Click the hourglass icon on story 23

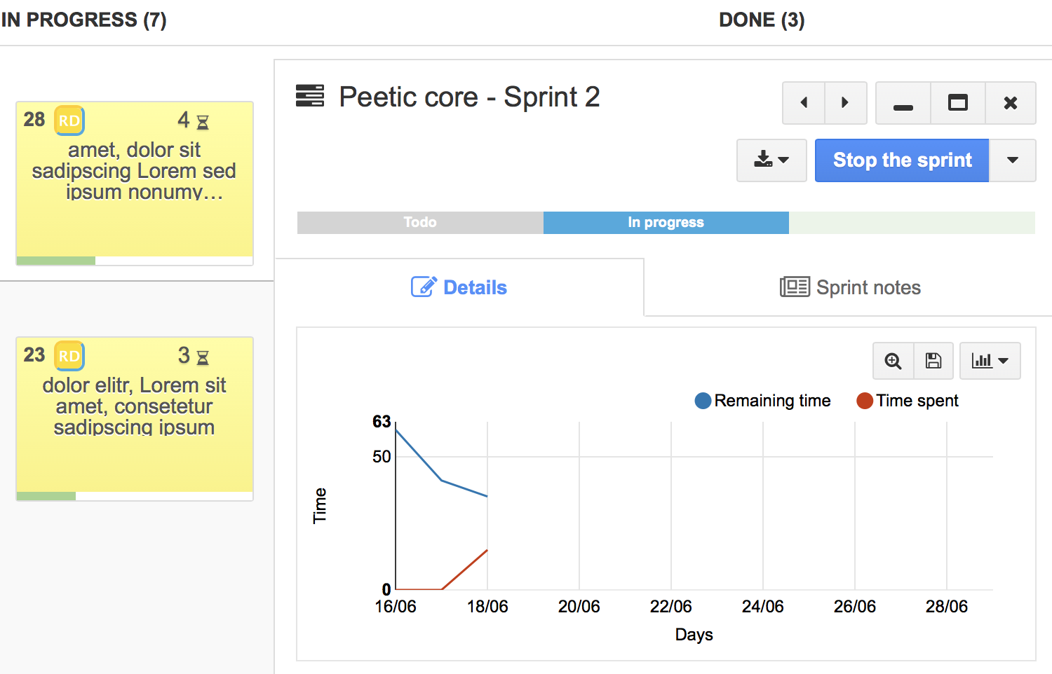click(x=203, y=358)
